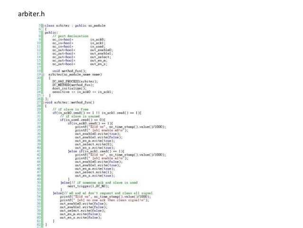This screenshot has width=303, height=228.
Task: Click the '[ab] enable m1' printf line
Action: coord(102,158)
